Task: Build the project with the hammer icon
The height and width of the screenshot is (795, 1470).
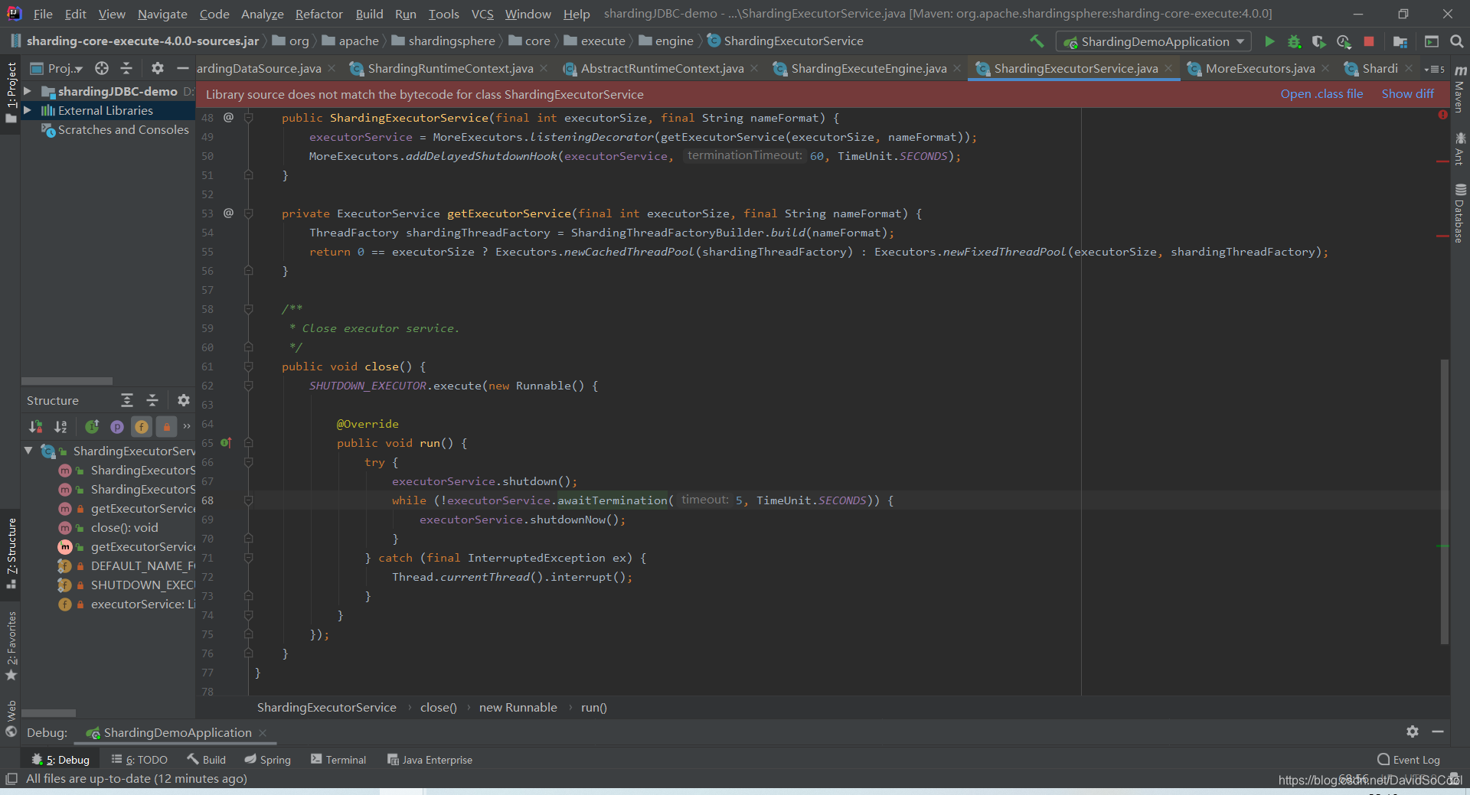Action: click(1037, 41)
